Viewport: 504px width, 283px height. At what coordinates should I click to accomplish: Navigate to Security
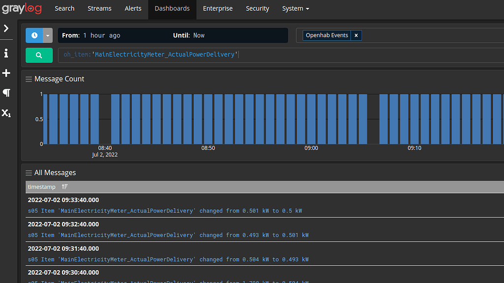(257, 9)
